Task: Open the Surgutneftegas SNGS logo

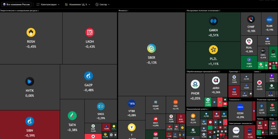Action: [x=101, y=106]
